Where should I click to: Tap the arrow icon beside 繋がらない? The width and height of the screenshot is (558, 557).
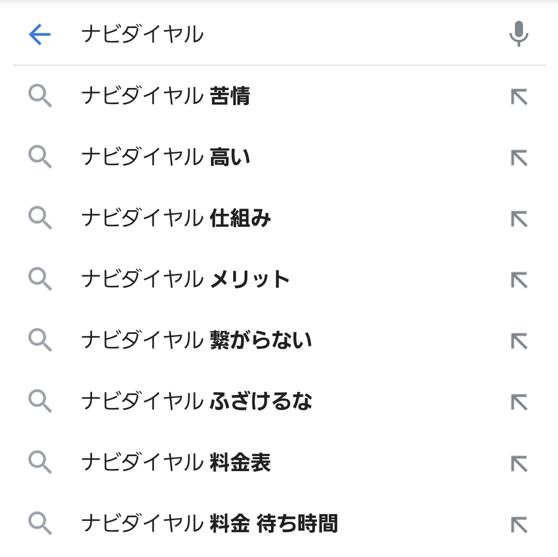pyautogui.click(x=519, y=341)
